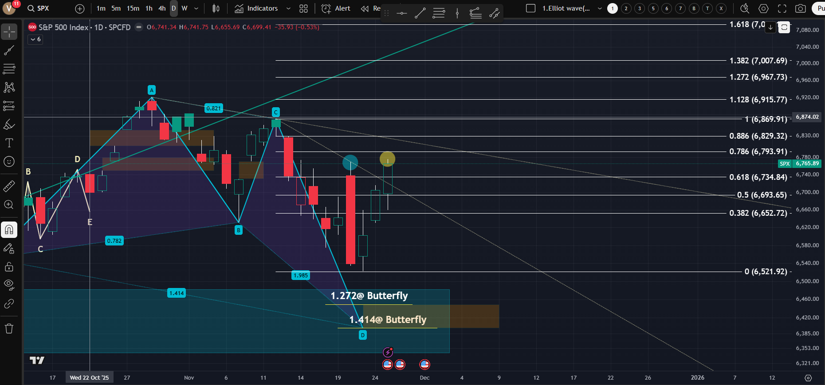This screenshot has height=385, width=825.
Task: Pick the Measure ruler tool
Action: coord(9,186)
